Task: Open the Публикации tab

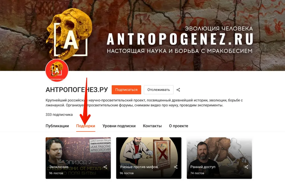Action: point(57,126)
